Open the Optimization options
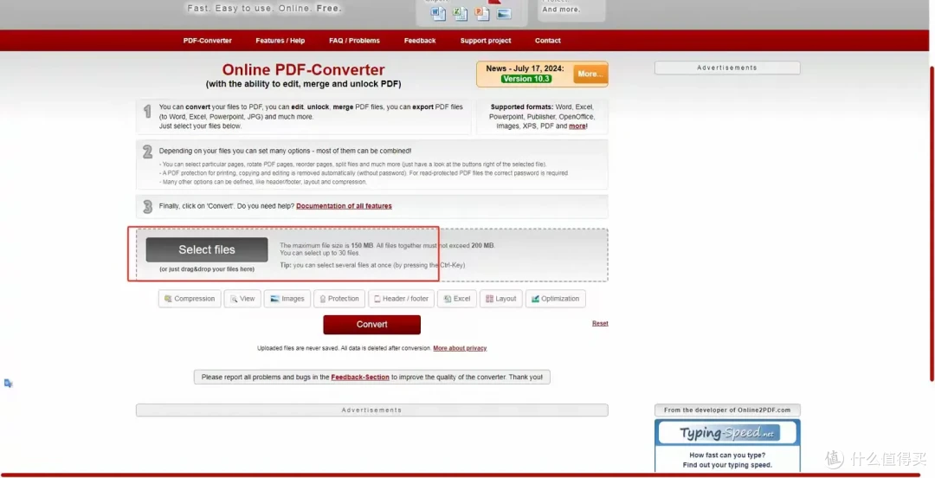 click(x=556, y=299)
